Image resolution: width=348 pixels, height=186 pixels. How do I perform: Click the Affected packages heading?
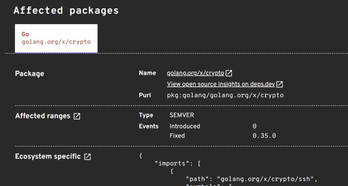point(66,11)
